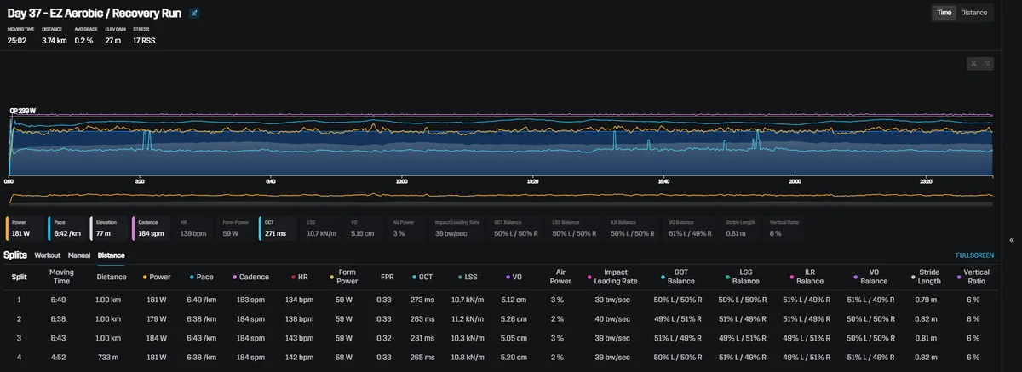1022x372 pixels.
Task: Select split 1 moving time 6:49
Action: pos(61,300)
